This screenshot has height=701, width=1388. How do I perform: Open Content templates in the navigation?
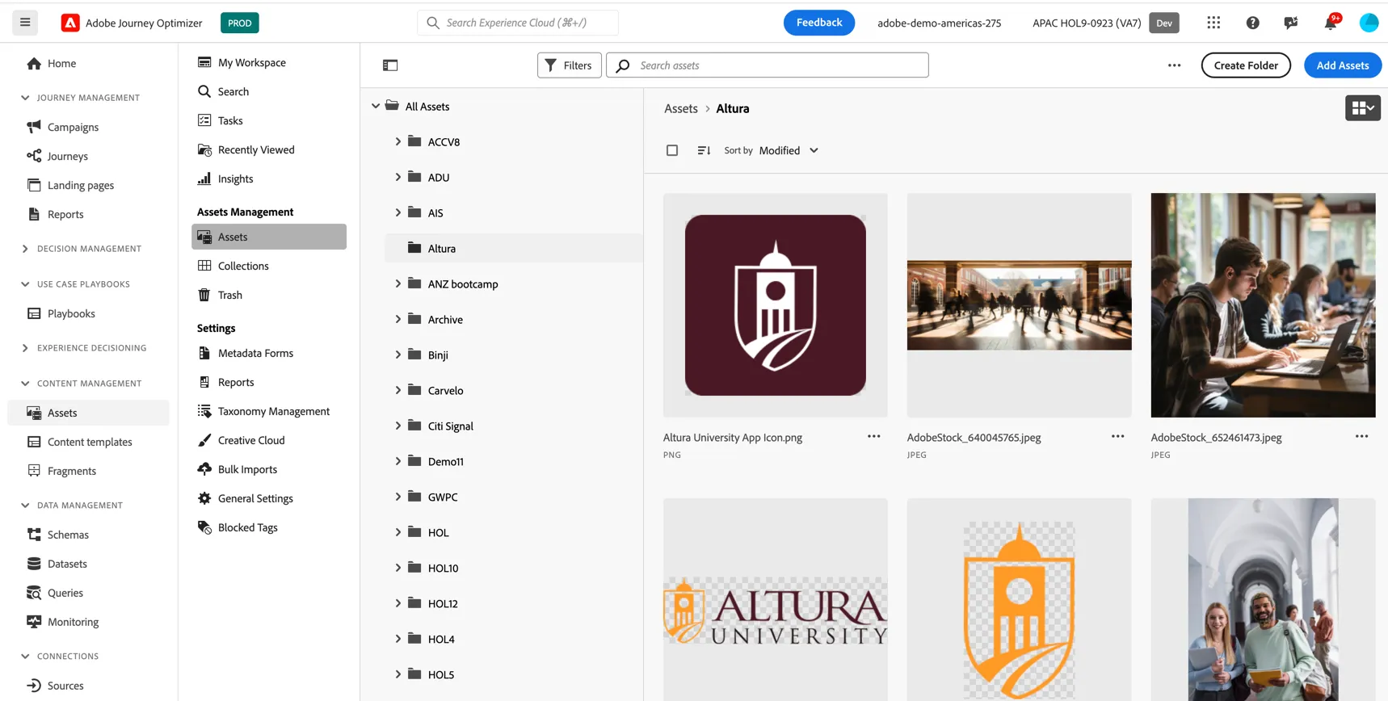89,442
